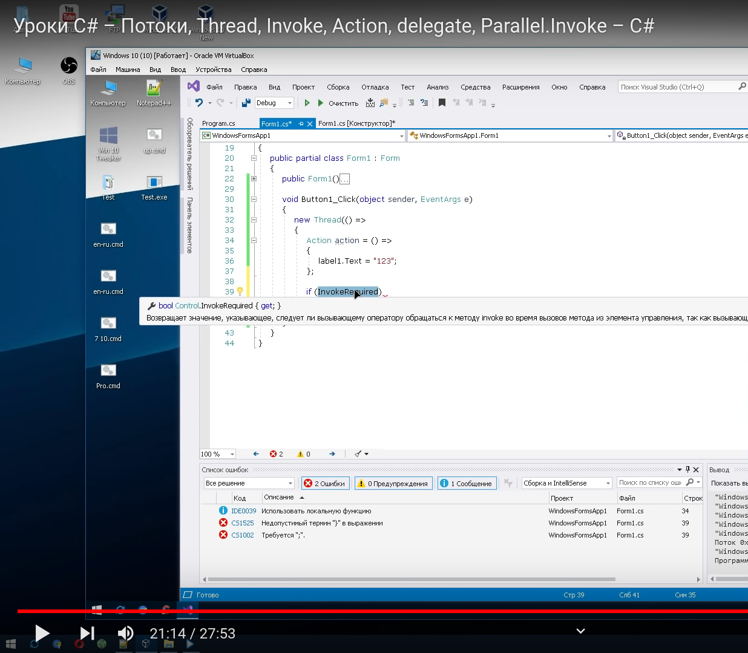Toggle the 1 Сообщение filter button

click(467, 483)
